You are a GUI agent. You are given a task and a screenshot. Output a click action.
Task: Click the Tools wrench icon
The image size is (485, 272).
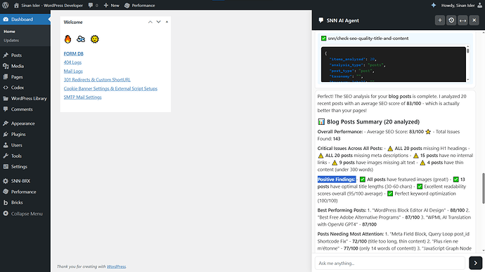[6, 156]
